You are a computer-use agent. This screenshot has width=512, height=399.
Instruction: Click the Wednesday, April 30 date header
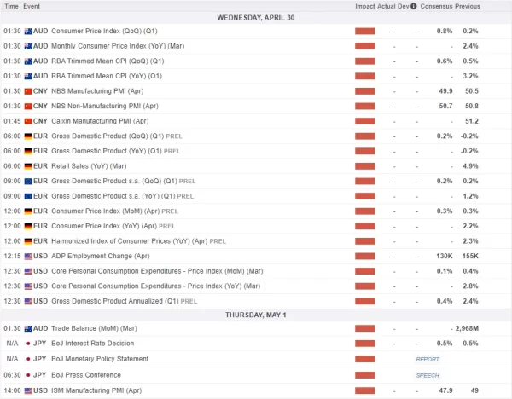point(256,18)
